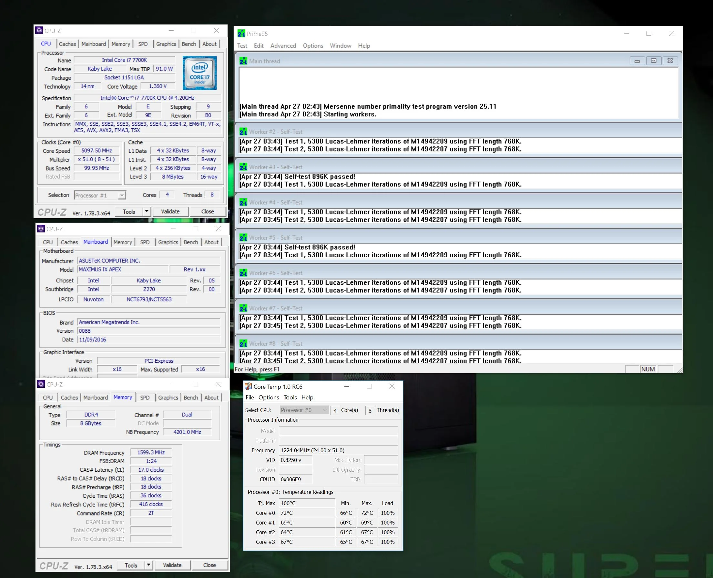Open Prime95 Advanced menu
713x578 pixels.
coord(283,45)
